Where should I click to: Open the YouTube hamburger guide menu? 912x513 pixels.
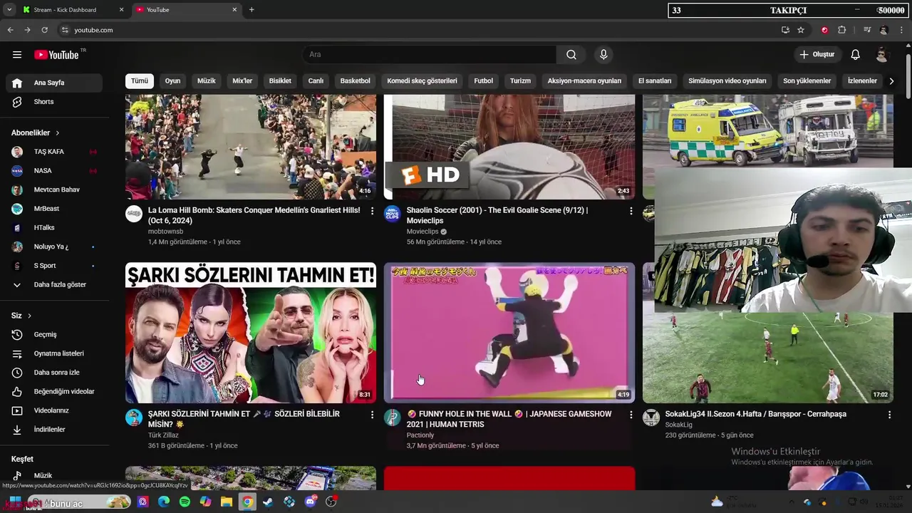(17, 55)
